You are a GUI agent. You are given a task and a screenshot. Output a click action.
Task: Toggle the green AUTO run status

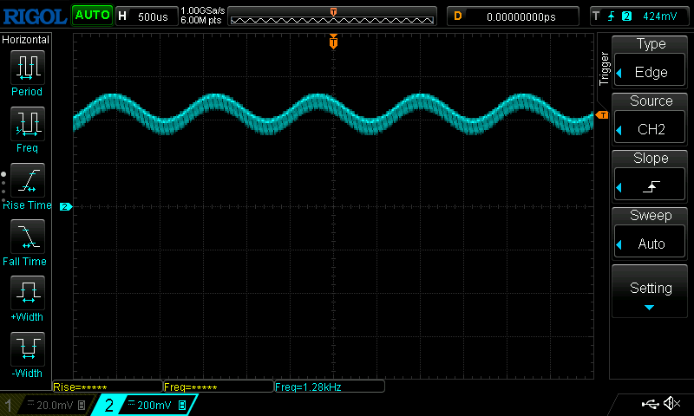(92, 15)
